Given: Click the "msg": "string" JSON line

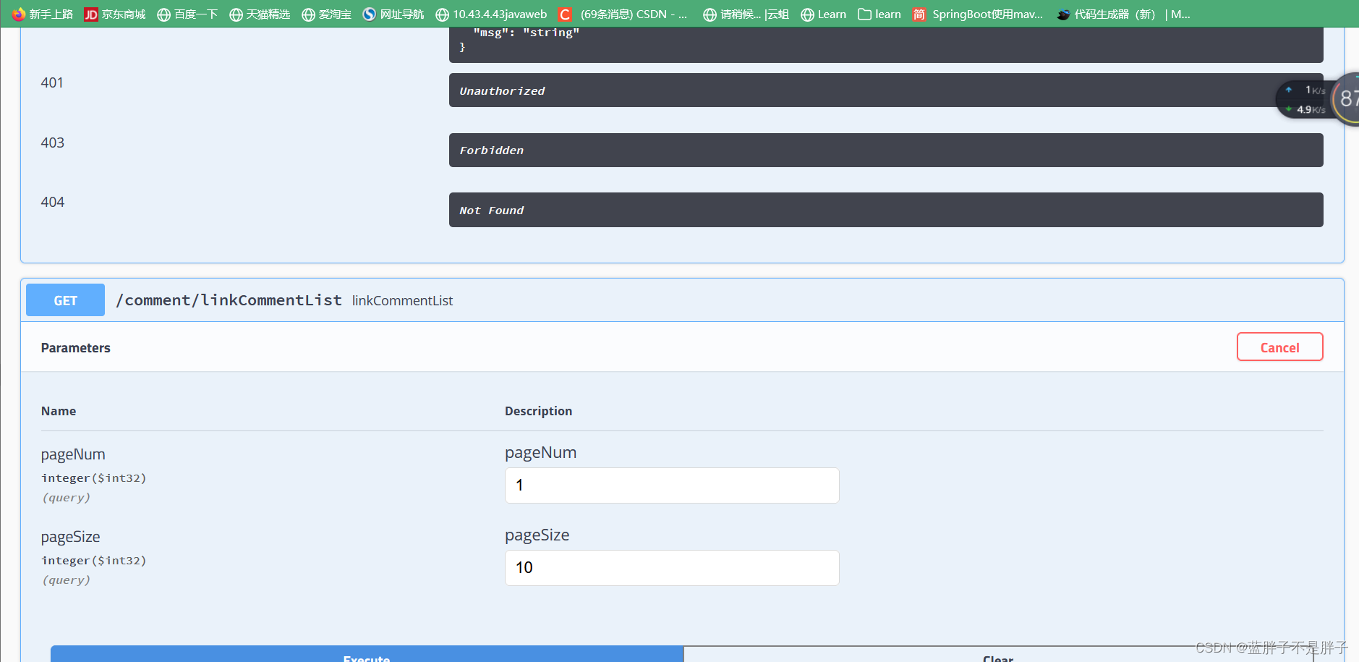Looking at the screenshot, I should coord(527,33).
